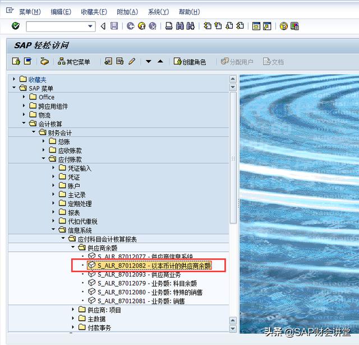This screenshot has height=345, width=359.
Task: Expand the 应收账款 folder
Action: pos(44,150)
